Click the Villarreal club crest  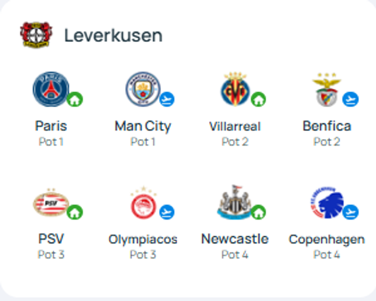(235, 89)
